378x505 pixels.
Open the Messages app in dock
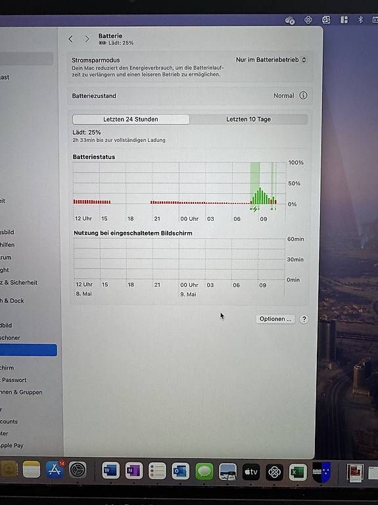(204, 471)
